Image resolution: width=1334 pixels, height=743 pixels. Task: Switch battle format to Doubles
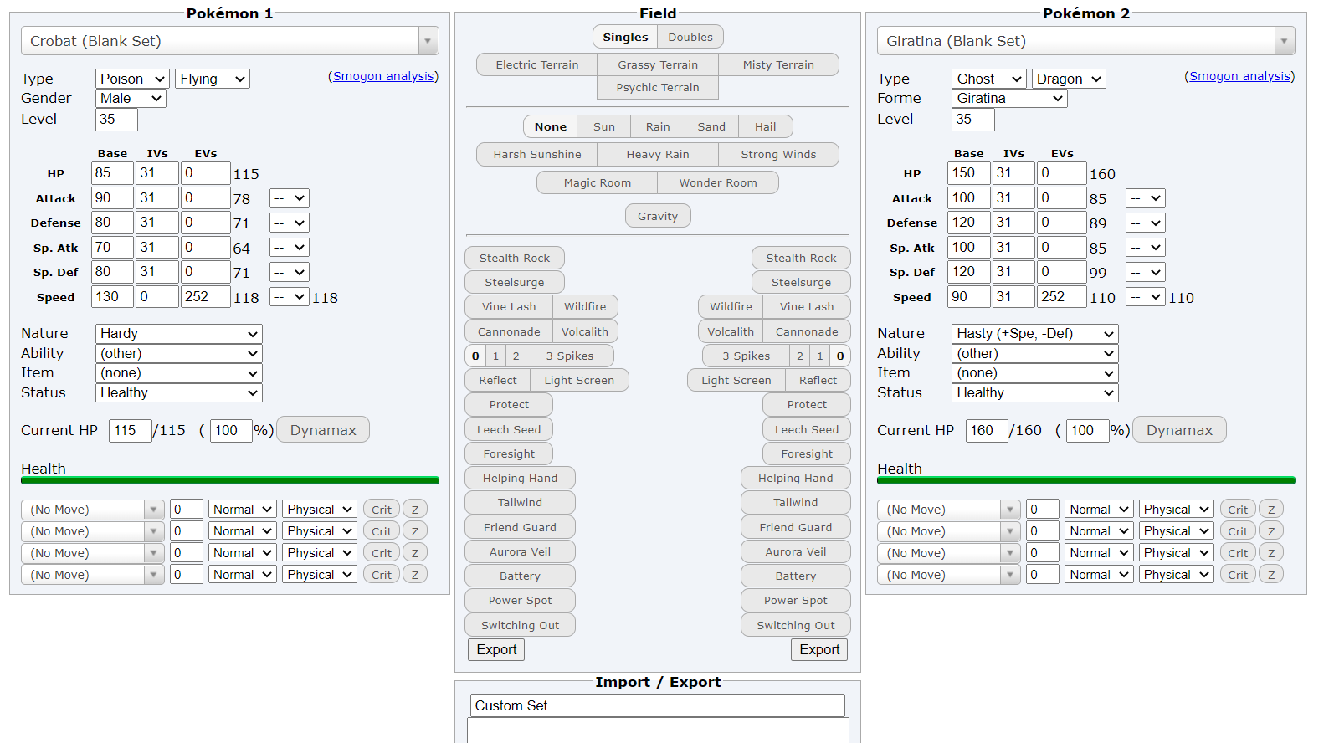690,37
